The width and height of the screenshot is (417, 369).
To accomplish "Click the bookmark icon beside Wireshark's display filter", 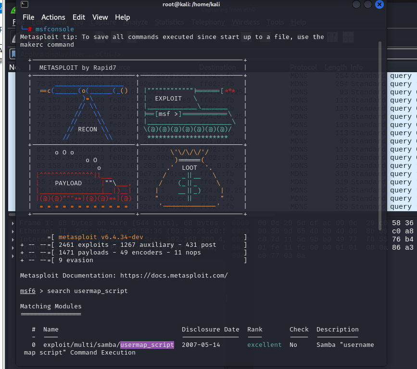I will tap(13, 54).
